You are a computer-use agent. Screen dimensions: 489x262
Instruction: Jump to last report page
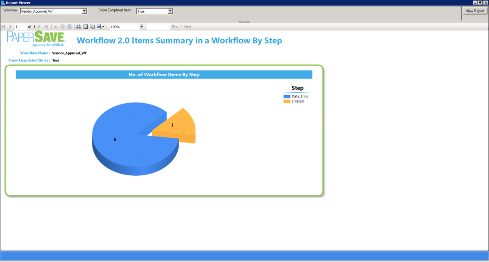pyautogui.click(x=46, y=27)
